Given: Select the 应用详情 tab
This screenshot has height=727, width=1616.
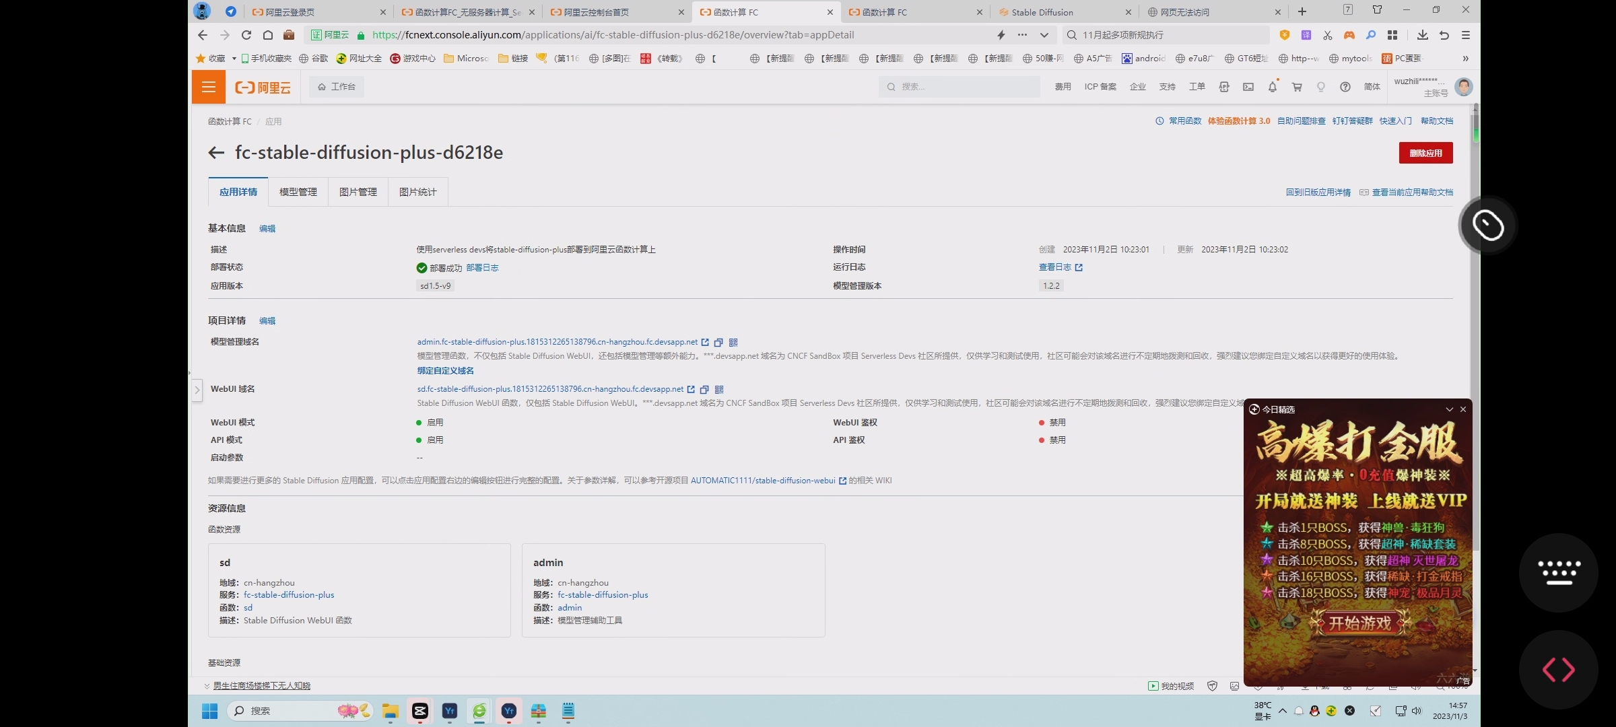Looking at the screenshot, I should tap(238, 192).
